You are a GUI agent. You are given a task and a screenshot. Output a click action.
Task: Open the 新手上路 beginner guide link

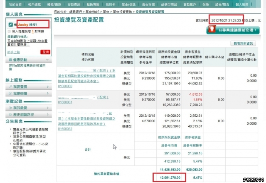pyautogui.click(x=13, y=52)
